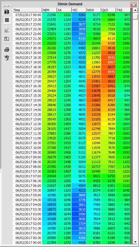Select the 07/02/2017 00:00 time row
This screenshot has width=139, height=247.
click(x=72, y=15)
